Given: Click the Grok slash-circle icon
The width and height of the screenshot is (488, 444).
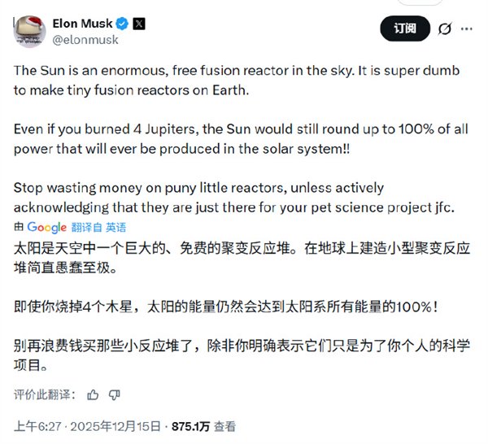Looking at the screenshot, I should (x=445, y=28).
